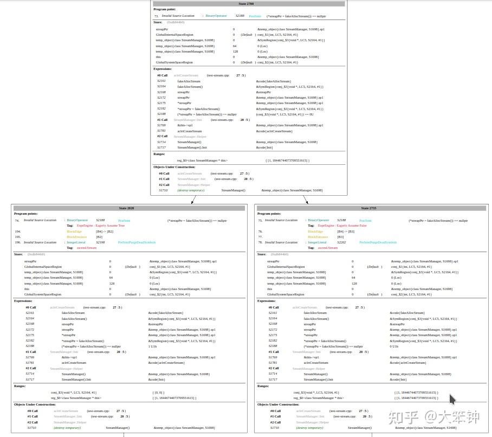Select the BlockEdge link in State 2828
This screenshot has width=492, height=437.
click(x=76, y=231)
